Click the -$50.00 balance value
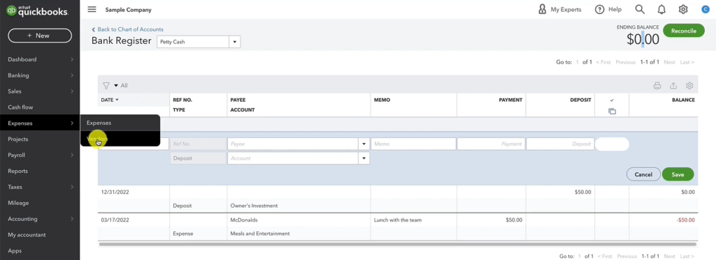This screenshot has width=716, height=260. (x=685, y=220)
